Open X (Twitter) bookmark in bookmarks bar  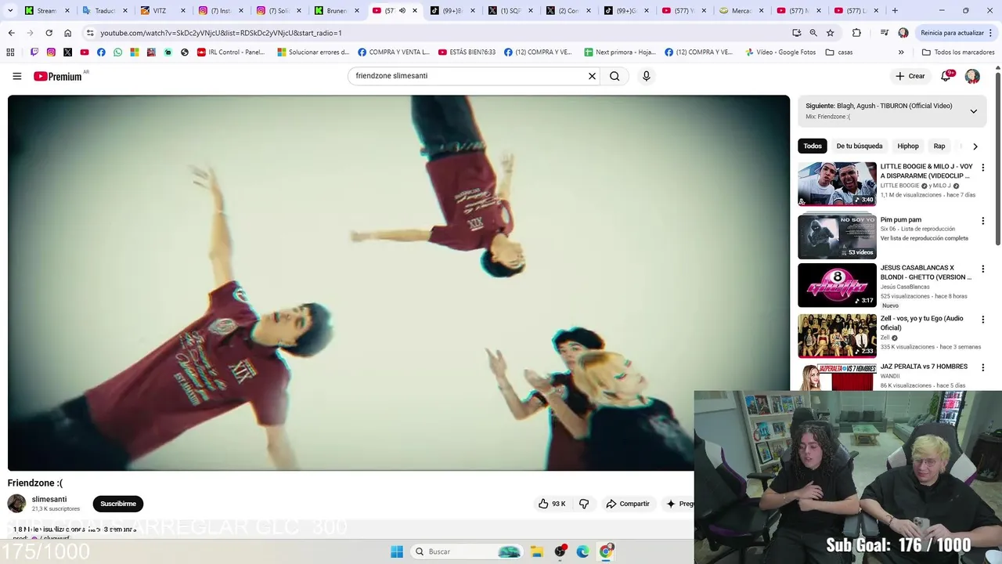[x=68, y=52]
